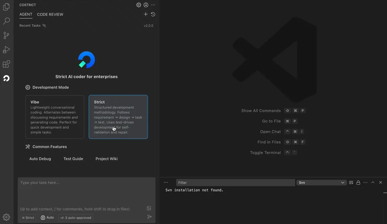Click the output Filter field
Screen dimensions: 387x224
click(235, 182)
